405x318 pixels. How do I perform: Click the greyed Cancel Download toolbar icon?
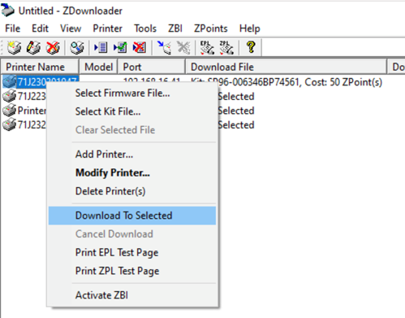tap(183, 48)
